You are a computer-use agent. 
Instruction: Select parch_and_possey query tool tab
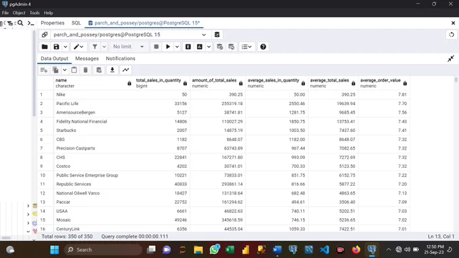144,23
